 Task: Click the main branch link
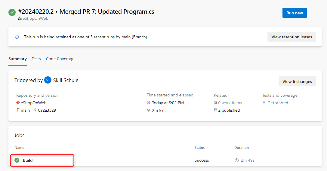[25, 110]
